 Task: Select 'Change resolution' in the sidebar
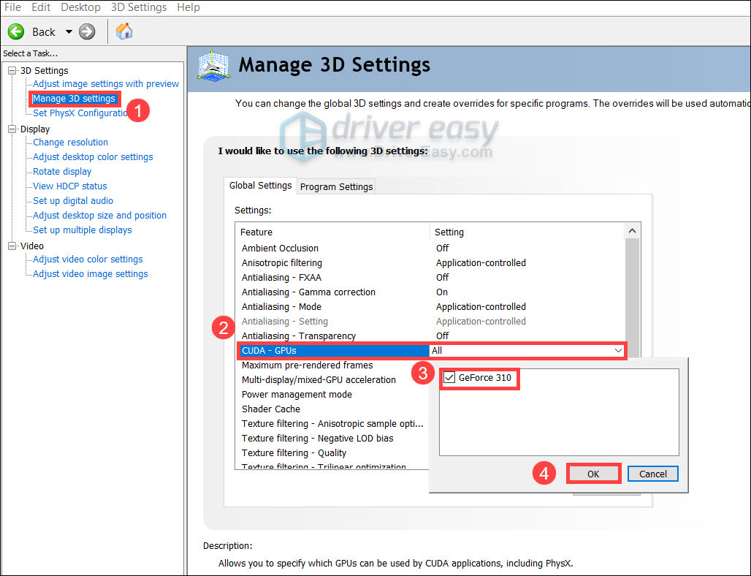pos(69,142)
